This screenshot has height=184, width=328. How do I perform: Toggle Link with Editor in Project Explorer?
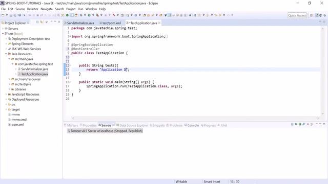point(42,22)
